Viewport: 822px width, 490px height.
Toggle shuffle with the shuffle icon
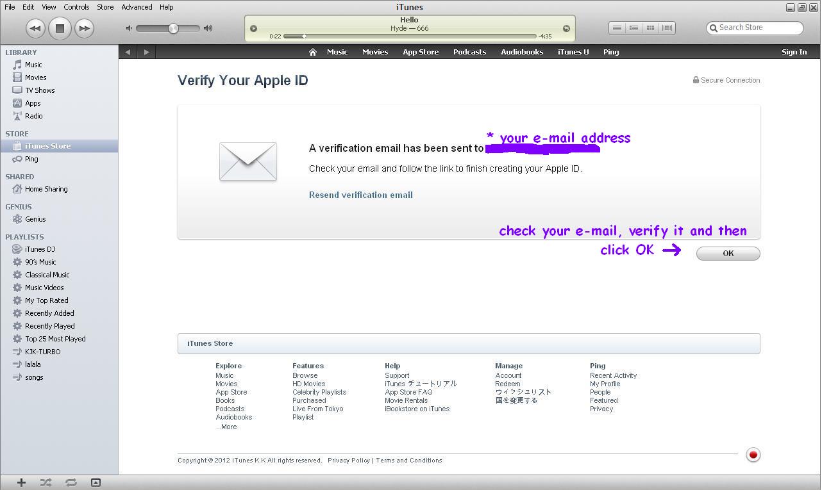pos(46,482)
